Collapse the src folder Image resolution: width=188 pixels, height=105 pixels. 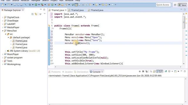[x=6, y=34]
